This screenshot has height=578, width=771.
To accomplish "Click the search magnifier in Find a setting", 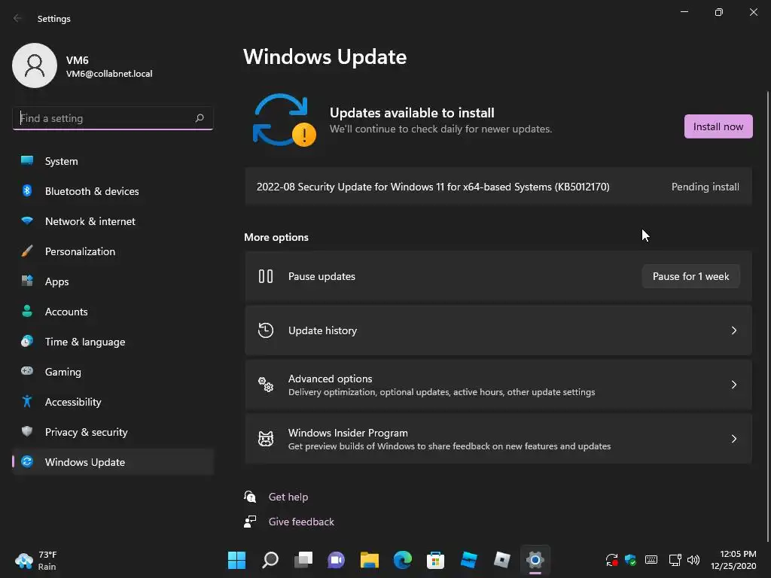I will click(x=199, y=118).
